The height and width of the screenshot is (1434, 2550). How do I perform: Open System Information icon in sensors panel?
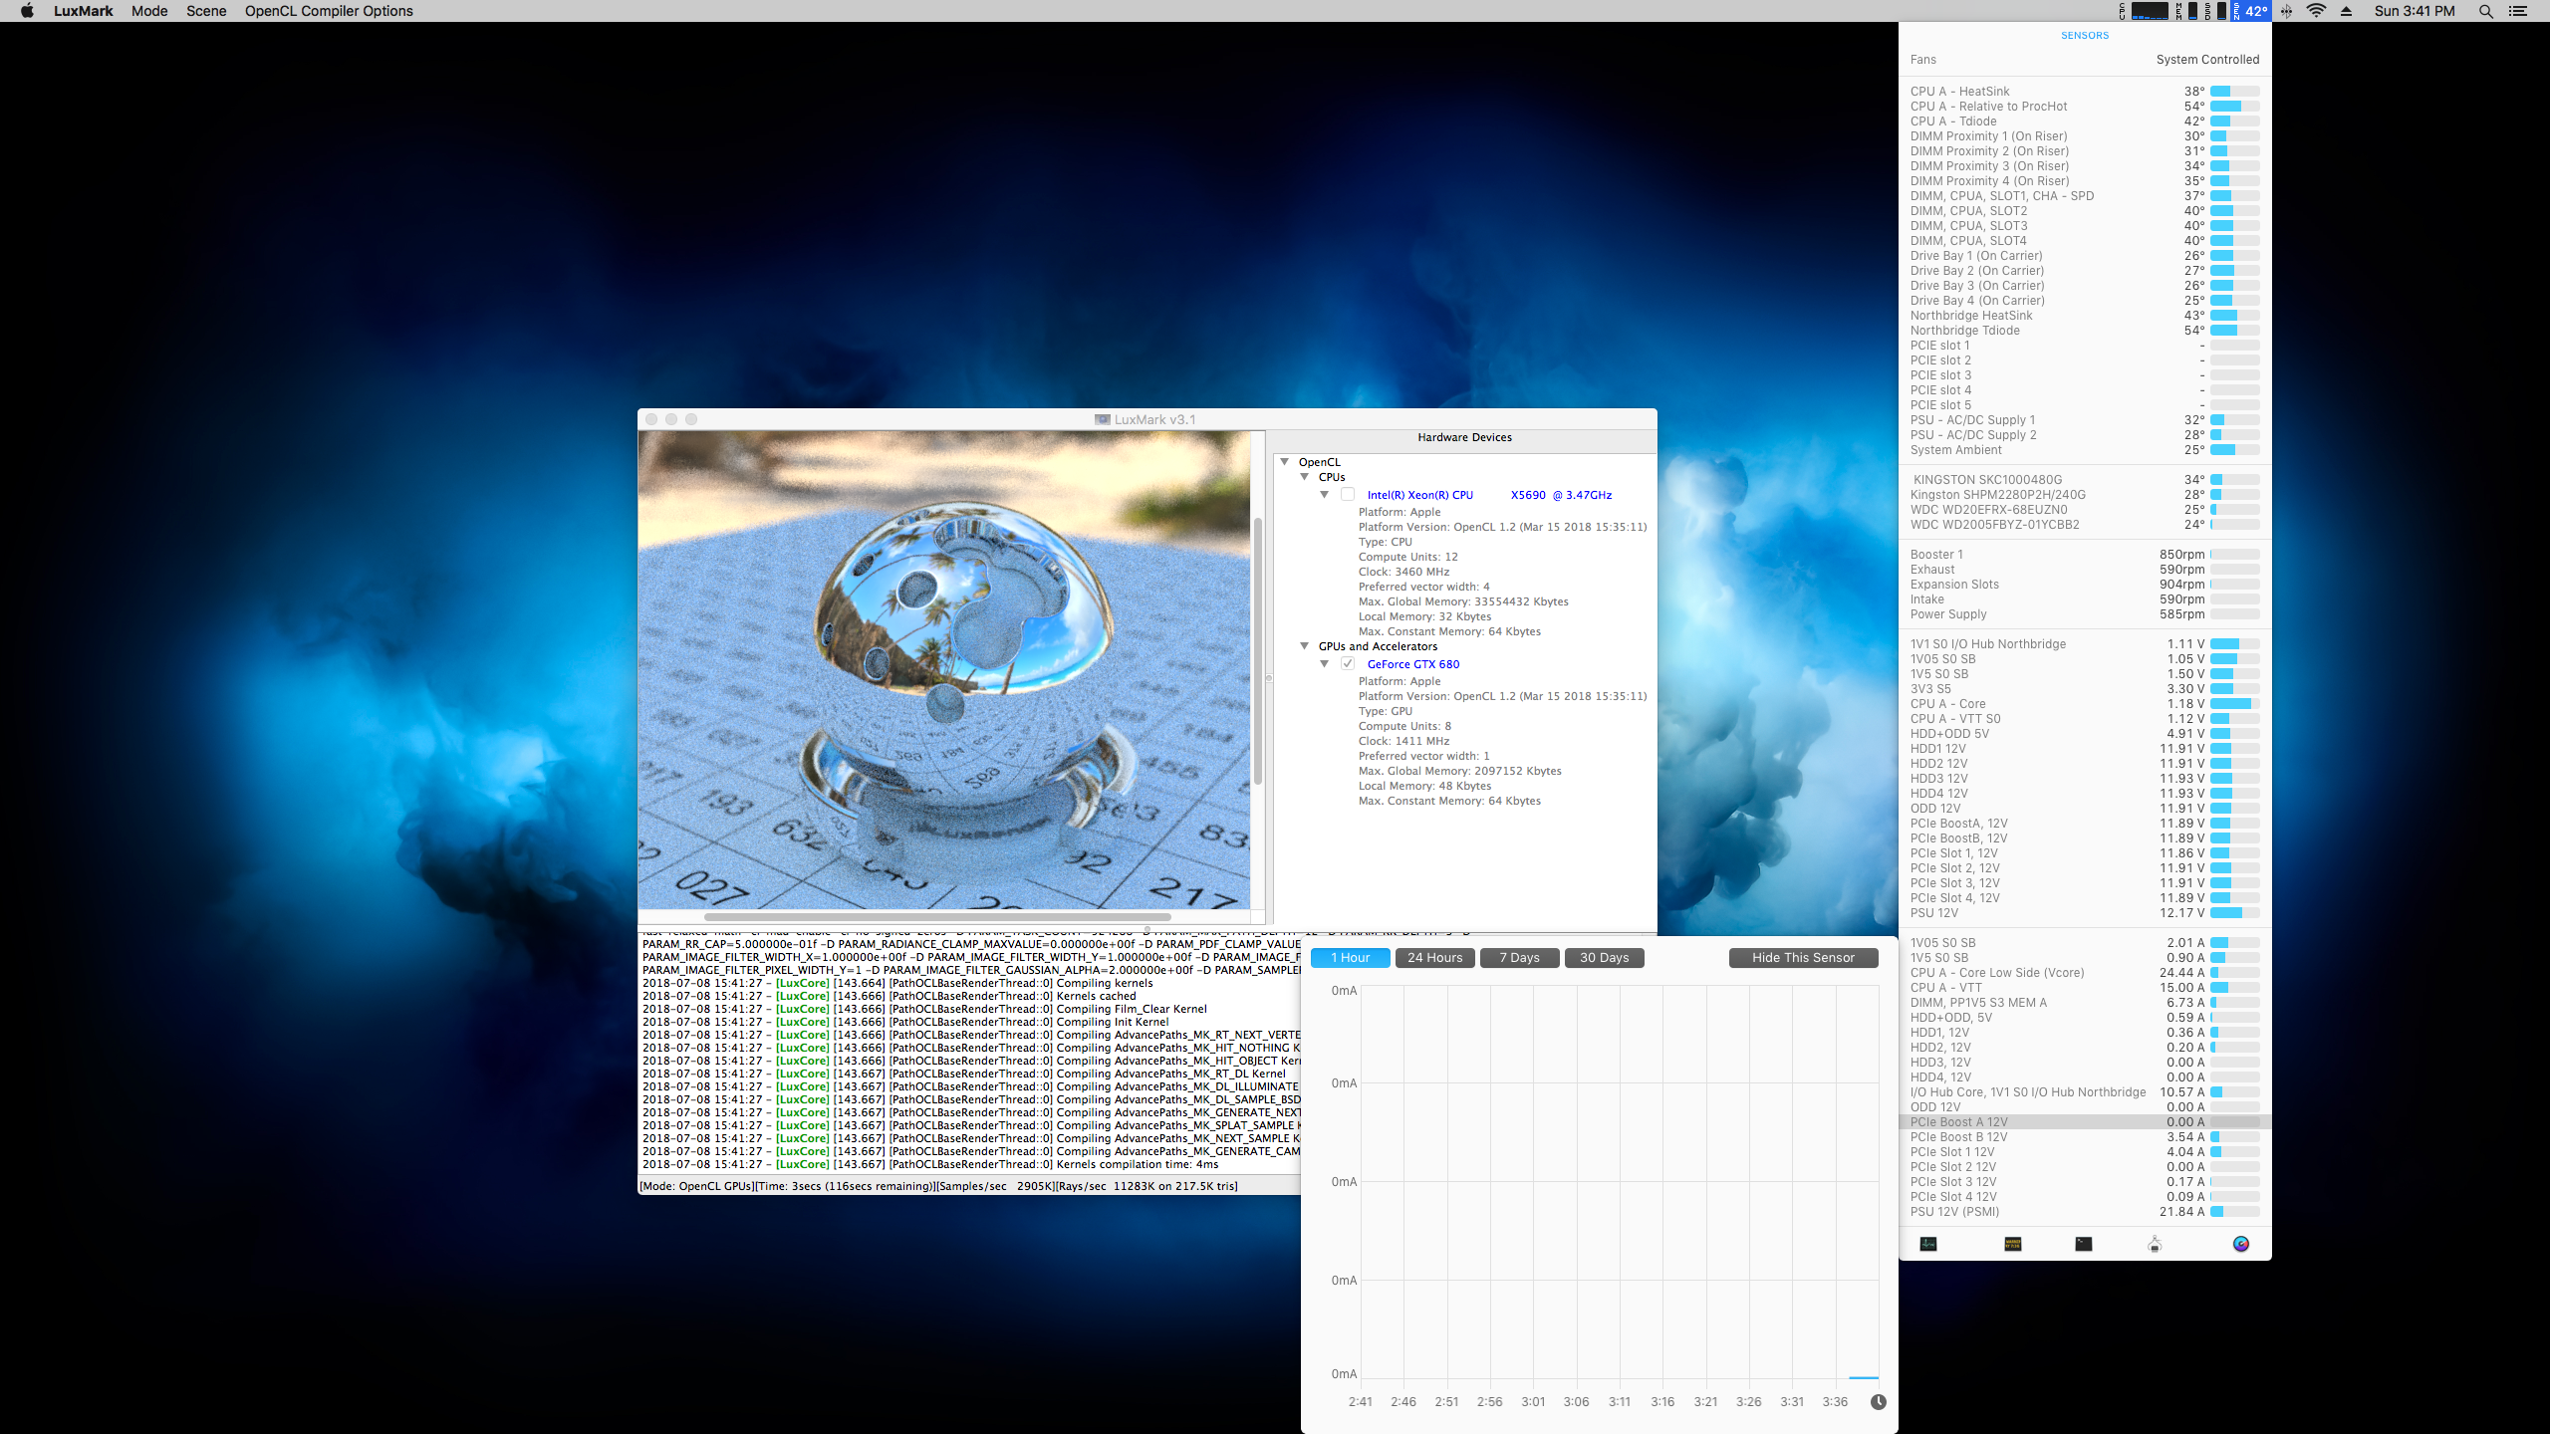coord(2155,1244)
